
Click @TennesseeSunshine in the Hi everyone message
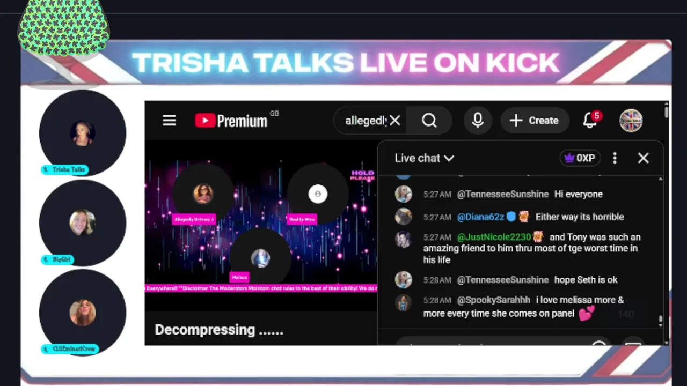502,194
